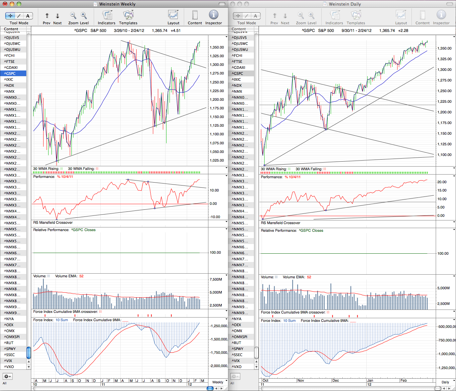Viewport: 456px width, 391px height.
Task: Open Templates menu in Weinstein Weekly toolbar
Action: point(128,15)
